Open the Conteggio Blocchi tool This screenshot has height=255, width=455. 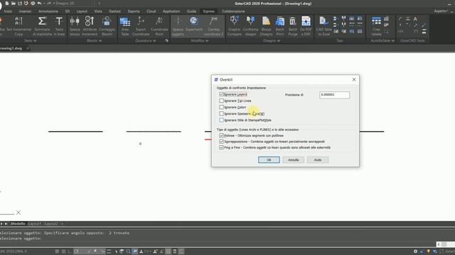pos(107,26)
